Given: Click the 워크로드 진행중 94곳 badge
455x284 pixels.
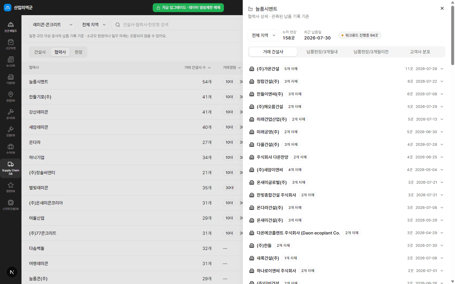Looking at the screenshot, I should (x=360, y=35).
